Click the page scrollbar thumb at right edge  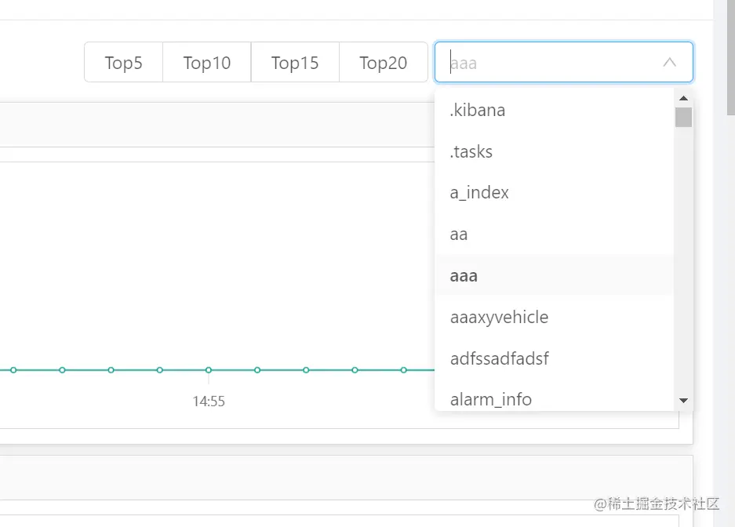click(x=730, y=59)
